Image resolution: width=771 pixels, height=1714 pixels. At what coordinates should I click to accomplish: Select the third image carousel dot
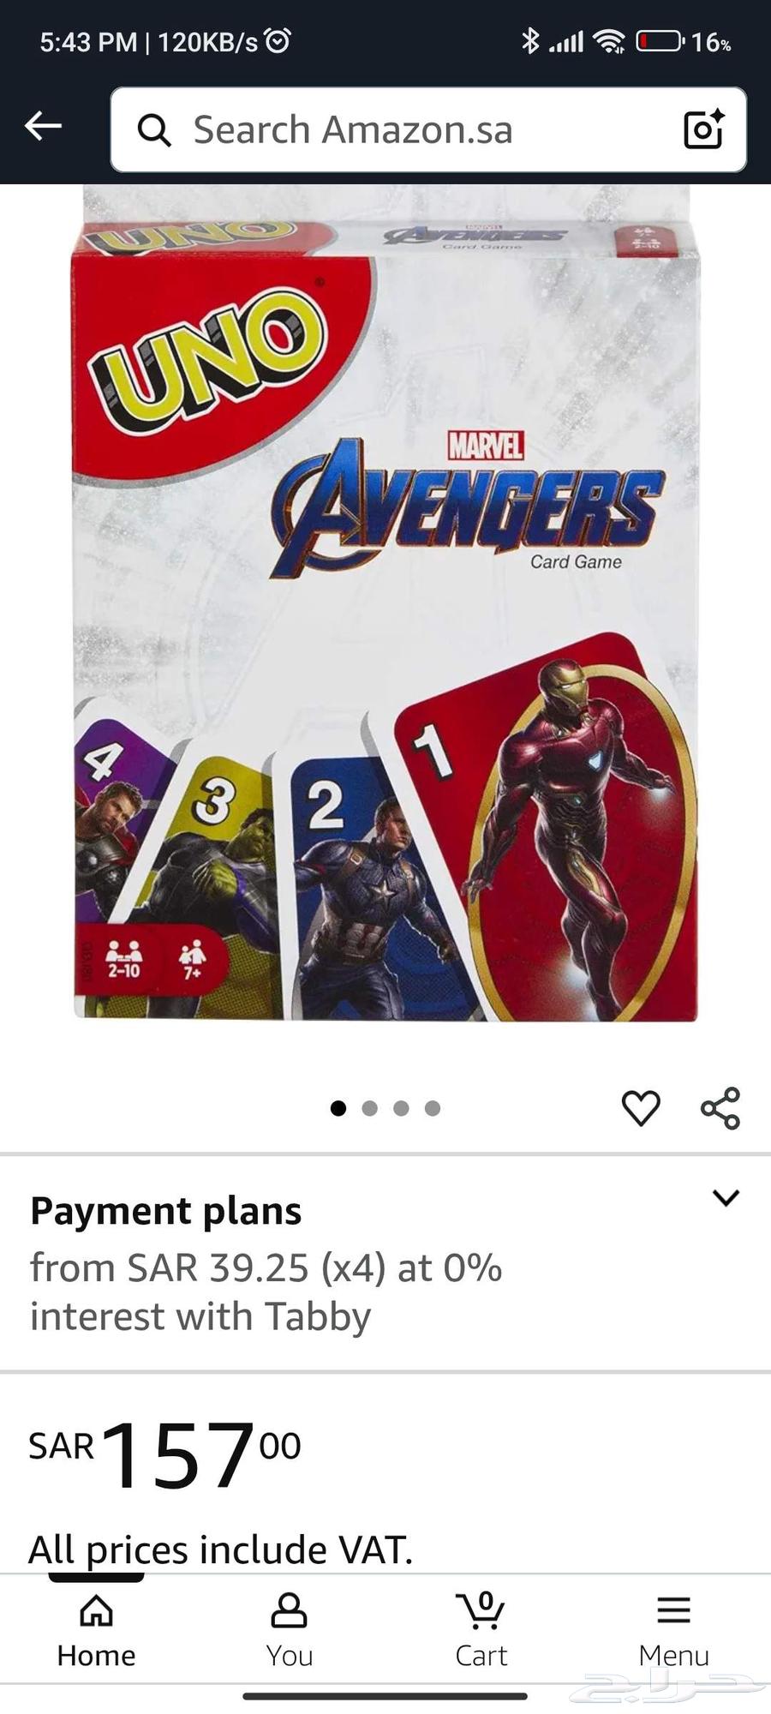pyautogui.click(x=401, y=1108)
